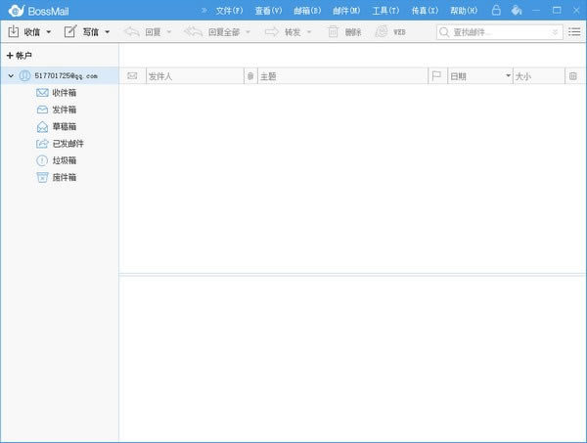Click the Receive mail (收信) icon
The image size is (587, 443).
[x=13, y=32]
